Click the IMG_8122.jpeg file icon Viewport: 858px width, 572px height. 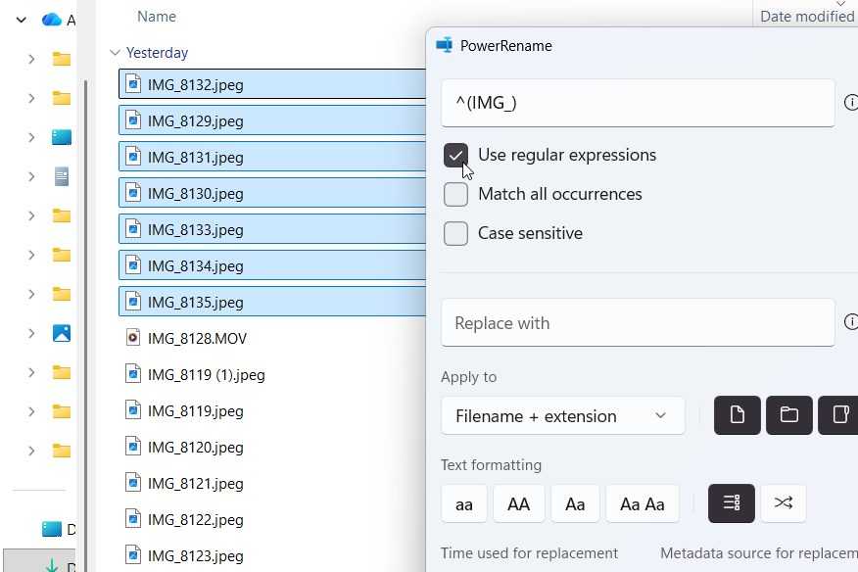(133, 518)
